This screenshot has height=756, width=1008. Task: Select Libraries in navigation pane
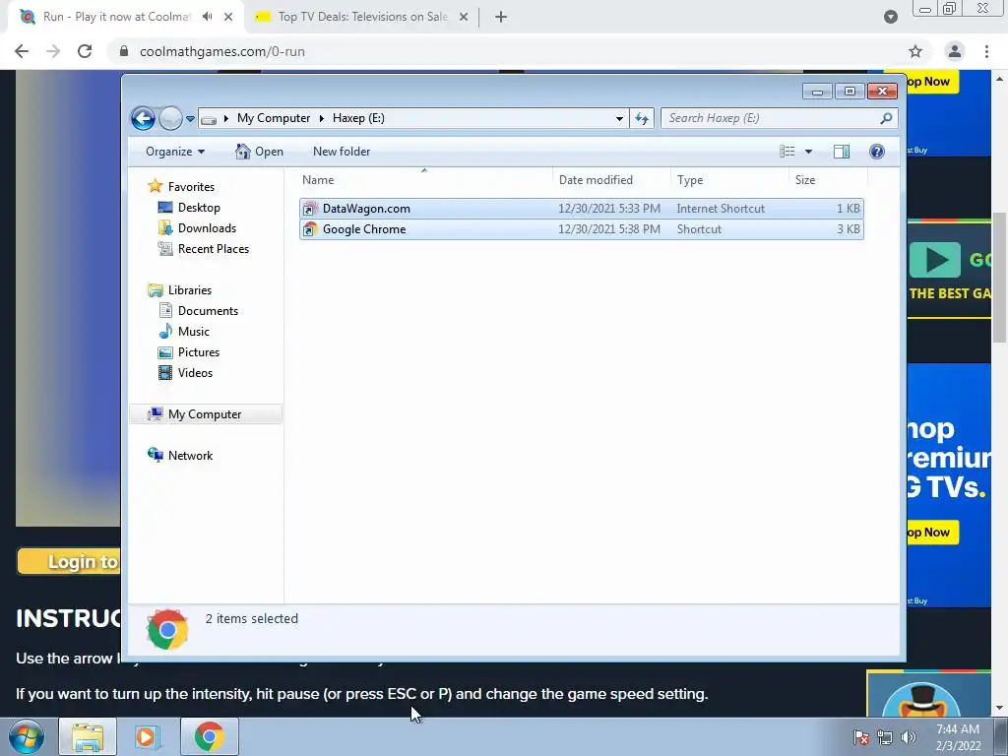(x=190, y=290)
